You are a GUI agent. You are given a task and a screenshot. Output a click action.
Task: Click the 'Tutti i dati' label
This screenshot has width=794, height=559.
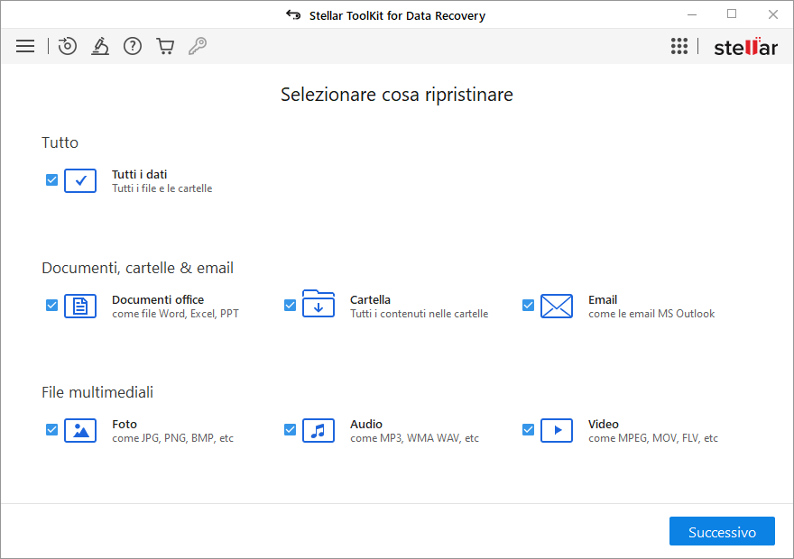139,175
